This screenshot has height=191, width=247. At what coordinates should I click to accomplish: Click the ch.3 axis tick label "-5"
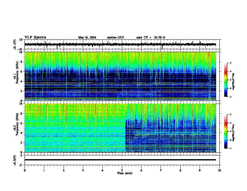[21, 165]
